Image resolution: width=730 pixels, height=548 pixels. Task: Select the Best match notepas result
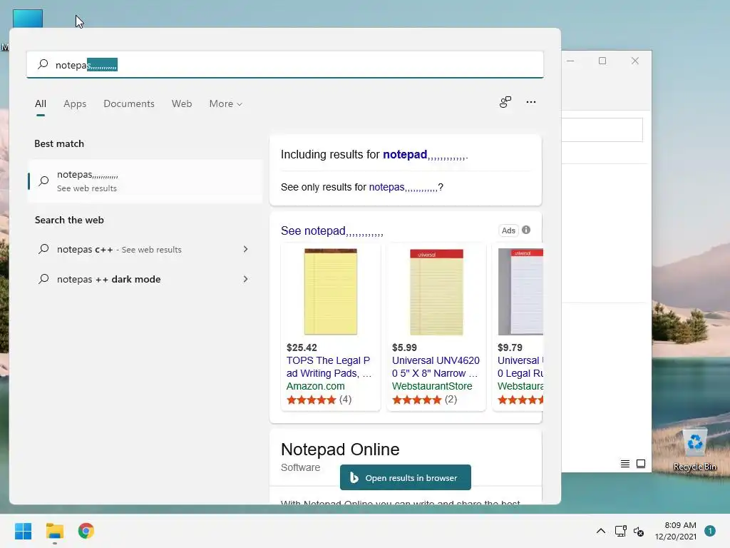pos(145,181)
